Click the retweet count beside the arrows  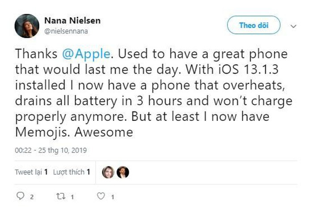(72, 196)
